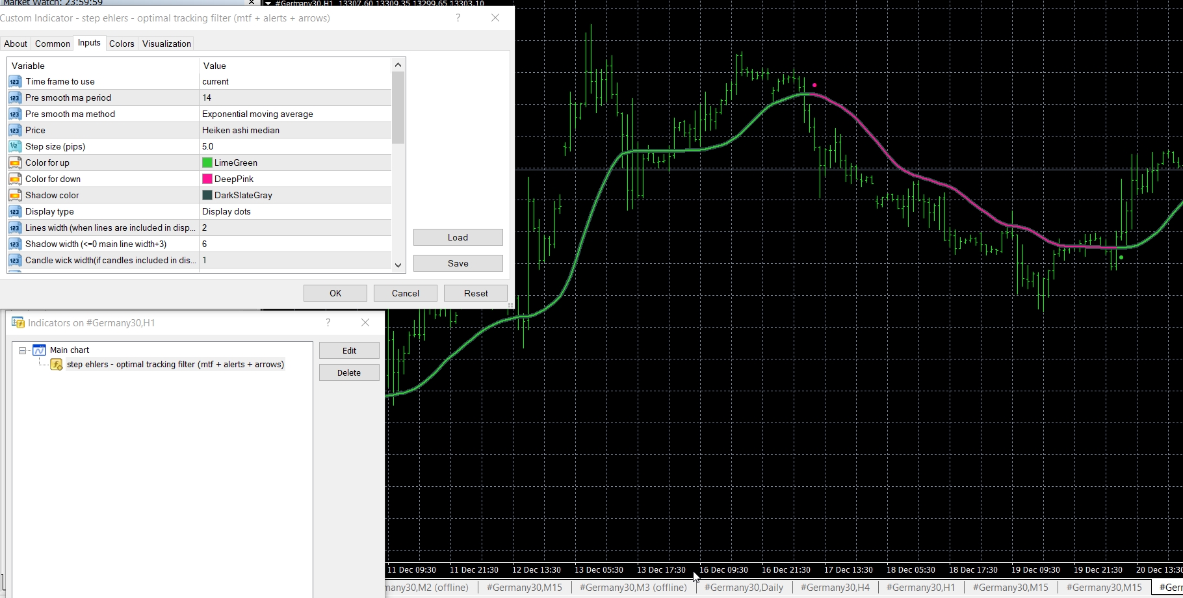This screenshot has width=1183, height=598.
Task: Click the icon beside Display type
Action: tap(15, 212)
